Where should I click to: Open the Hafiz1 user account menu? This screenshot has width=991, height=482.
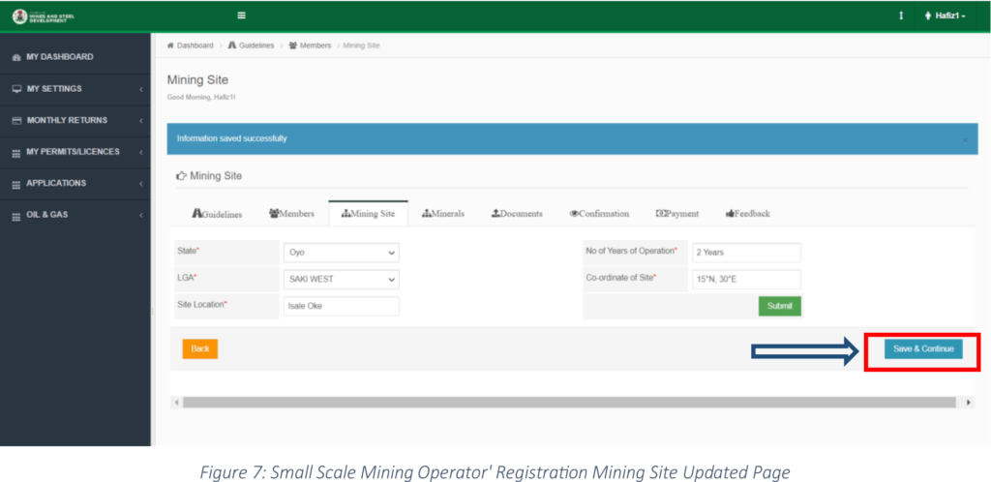tap(945, 15)
